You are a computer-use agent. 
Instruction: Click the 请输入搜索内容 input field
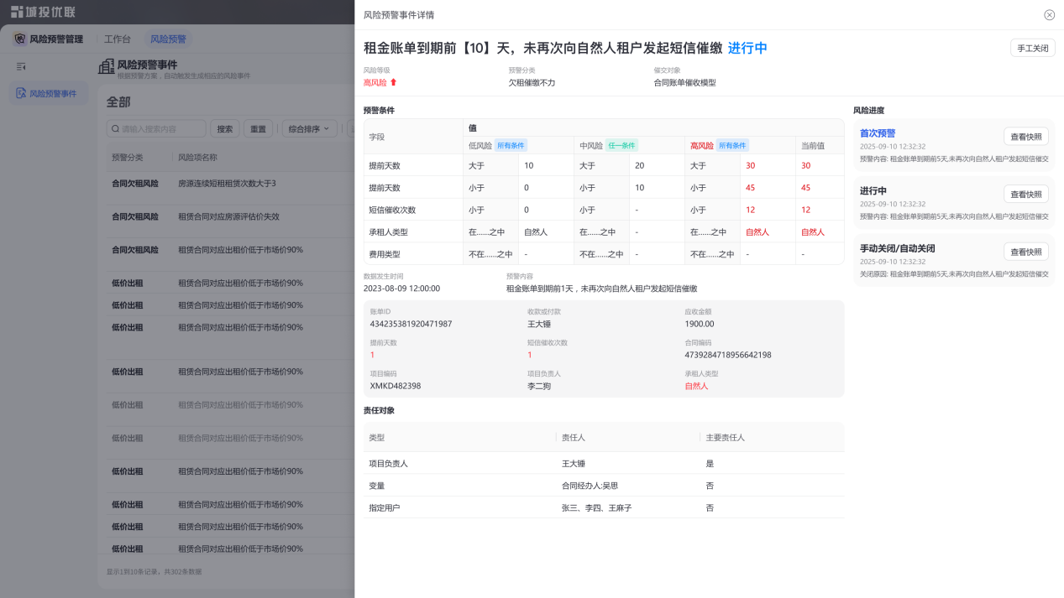click(x=156, y=129)
